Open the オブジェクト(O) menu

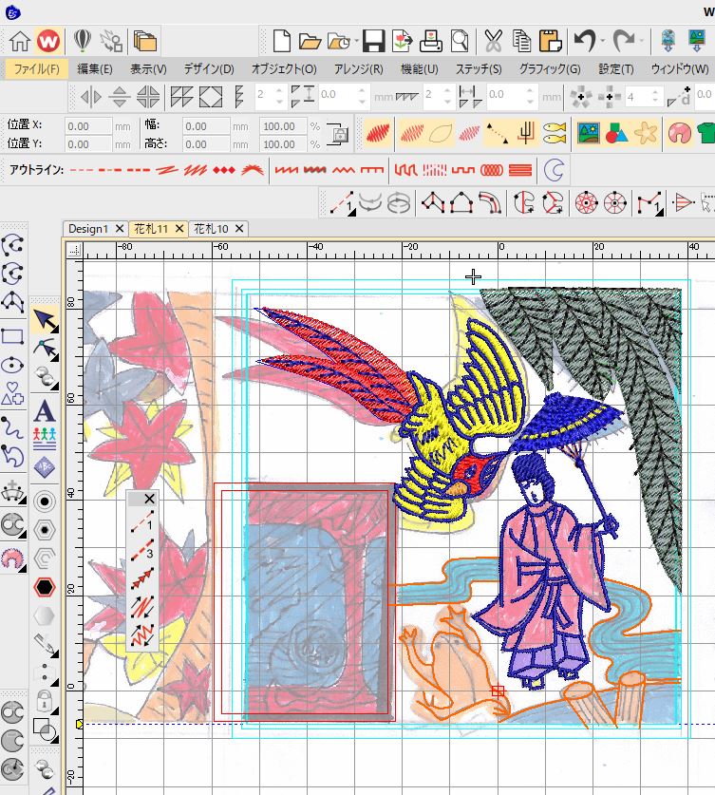[284, 68]
